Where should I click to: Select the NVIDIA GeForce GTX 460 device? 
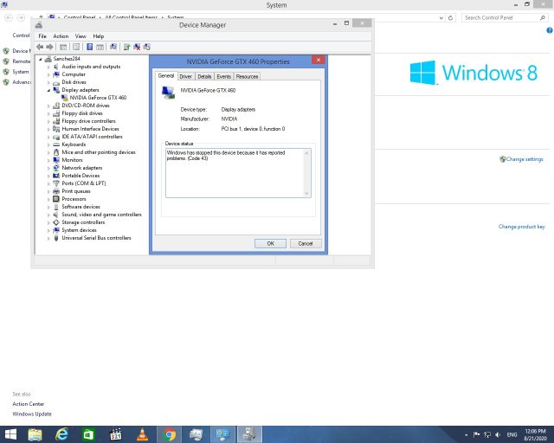point(98,98)
